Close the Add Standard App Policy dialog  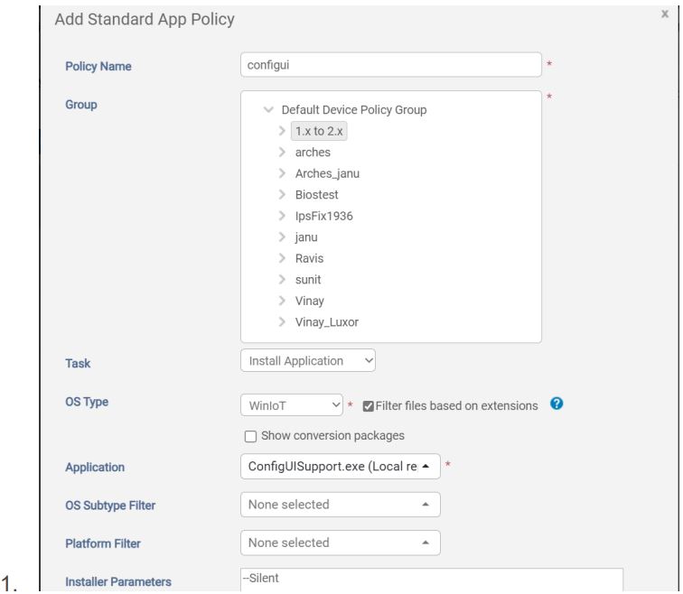pyautogui.click(x=664, y=16)
